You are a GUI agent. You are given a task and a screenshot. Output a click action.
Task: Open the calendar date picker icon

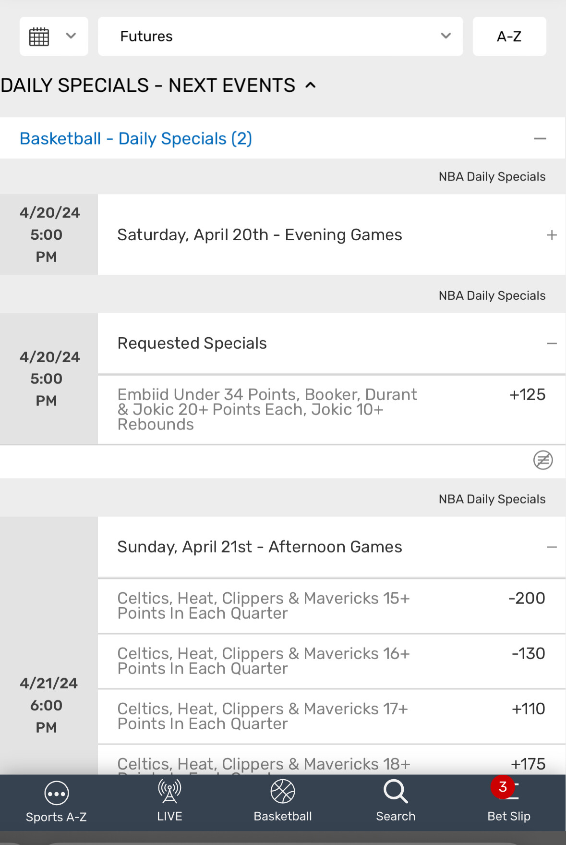point(39,37)
